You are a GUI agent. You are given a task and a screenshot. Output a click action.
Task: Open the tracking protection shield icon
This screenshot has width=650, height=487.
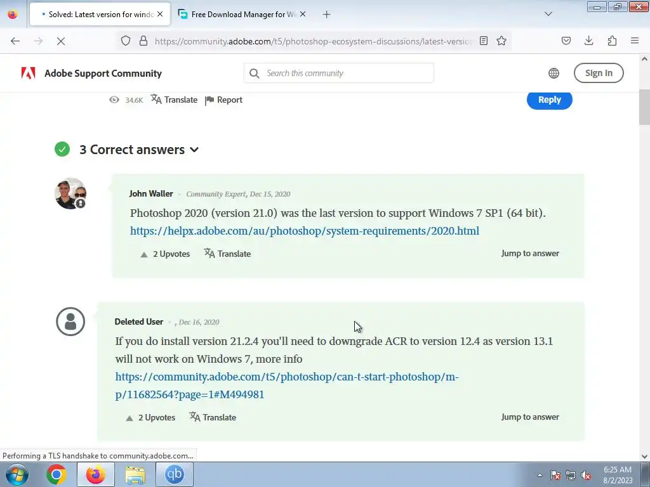click(x=126, y=41)
